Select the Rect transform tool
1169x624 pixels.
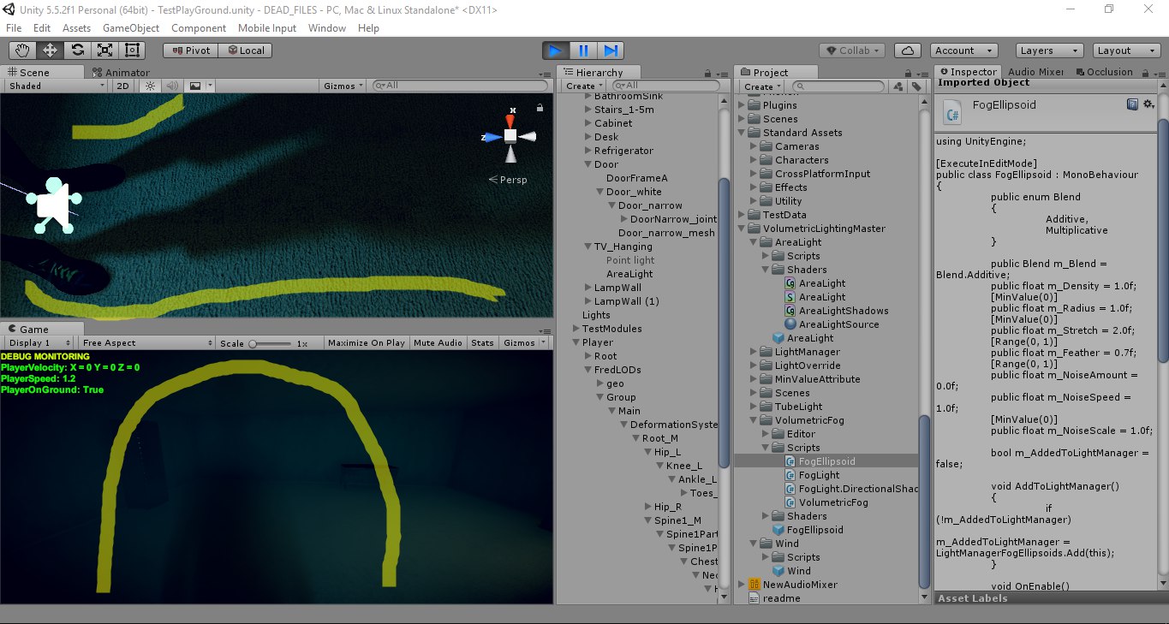pyautogui.click(x=132, y=51)
